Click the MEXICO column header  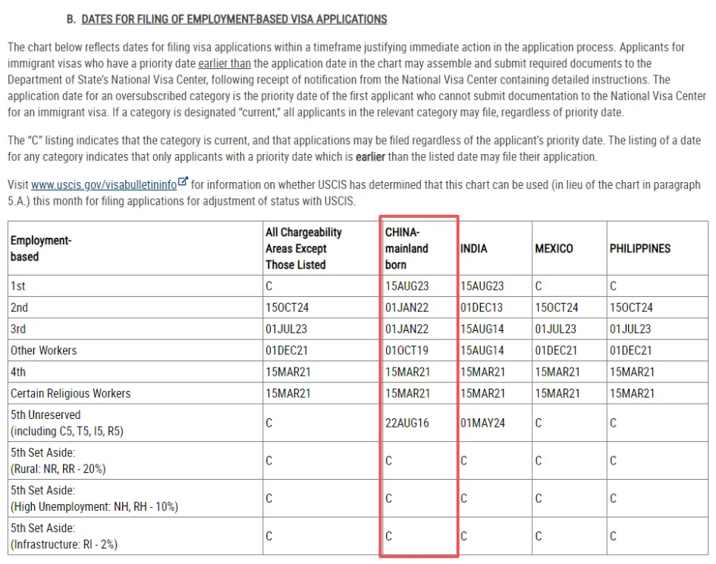pyautogui.click(x=554, y=248)
